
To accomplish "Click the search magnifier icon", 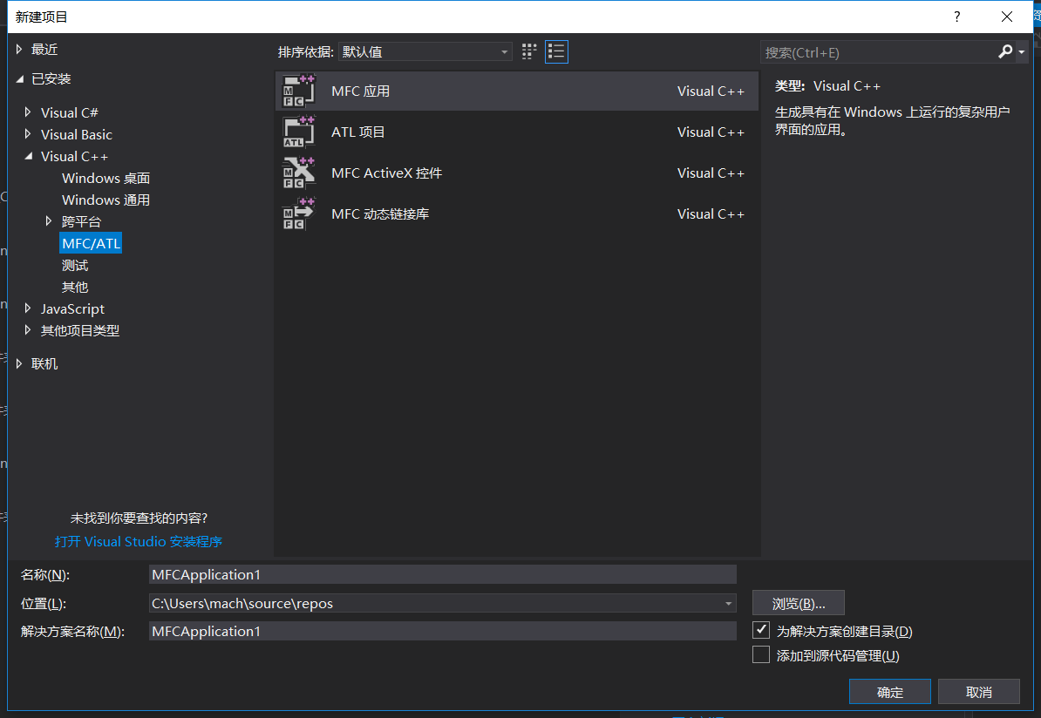I will point(1005,51).
